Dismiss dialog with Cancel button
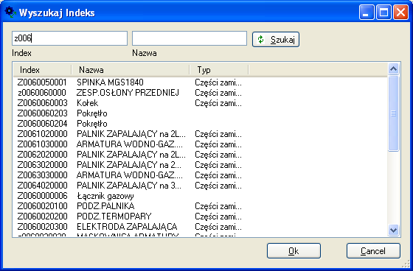The image size is (413, 271). [373, 251]
